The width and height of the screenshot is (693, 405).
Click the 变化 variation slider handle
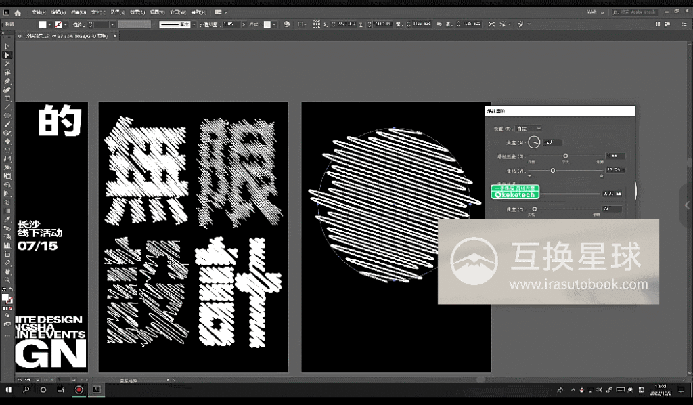pos(554,170)
